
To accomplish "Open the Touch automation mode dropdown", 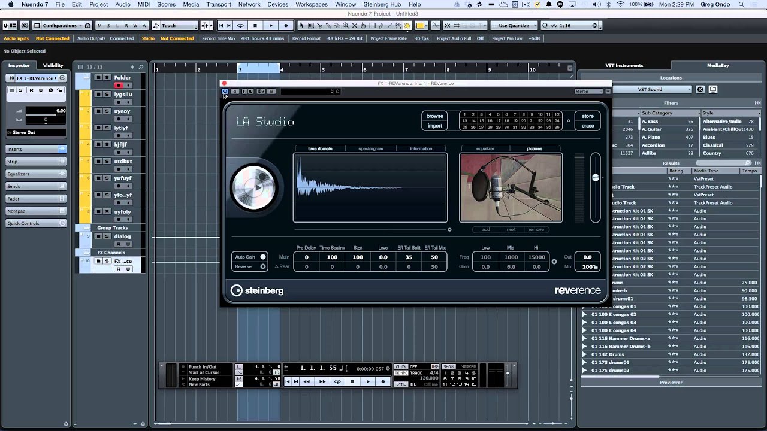I will (174, 26).
